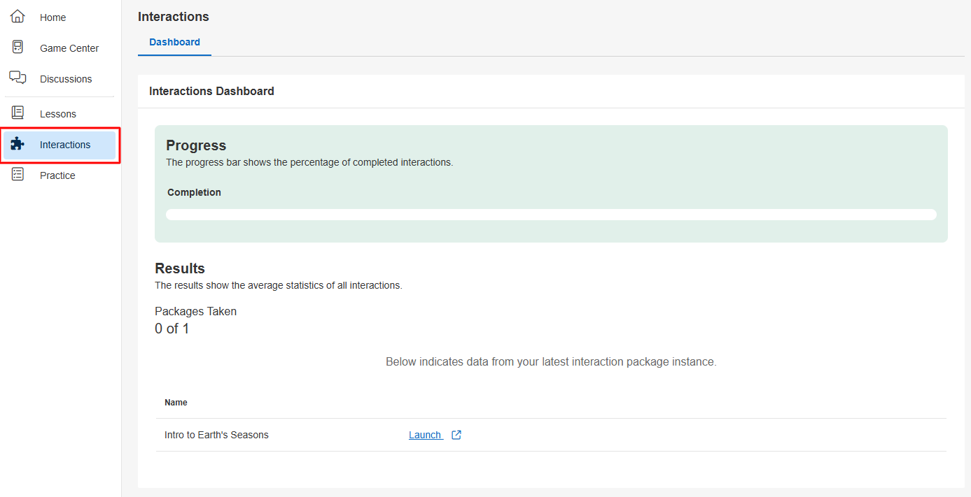Go to Game Center in sidebar
This screenshot has width=971, height=497.
pyautogui.click(x=69, y=48)
